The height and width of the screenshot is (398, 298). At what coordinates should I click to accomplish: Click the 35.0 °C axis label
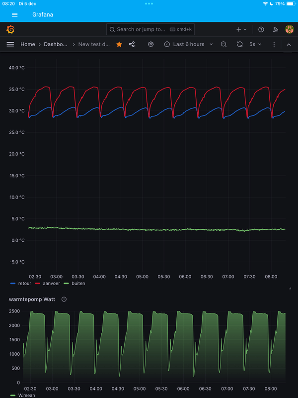[x=16, y=89]
